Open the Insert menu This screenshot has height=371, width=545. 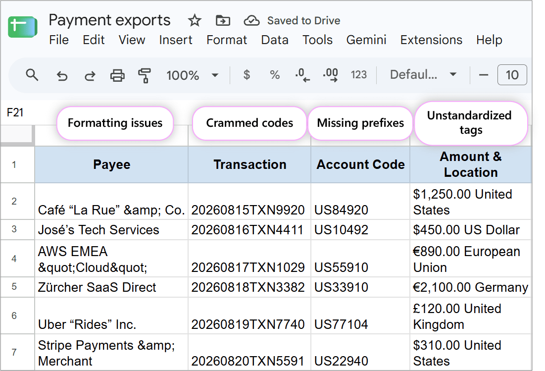pos(176,40)
